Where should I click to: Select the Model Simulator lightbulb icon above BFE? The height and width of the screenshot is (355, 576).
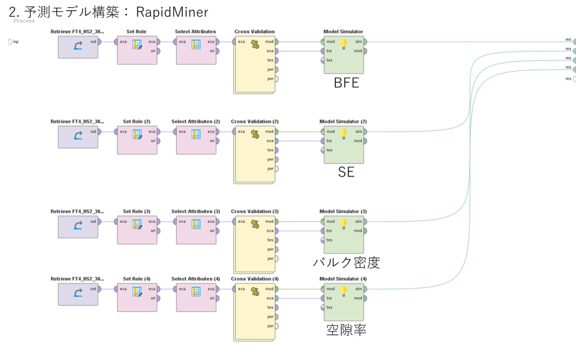click(344, 44)
